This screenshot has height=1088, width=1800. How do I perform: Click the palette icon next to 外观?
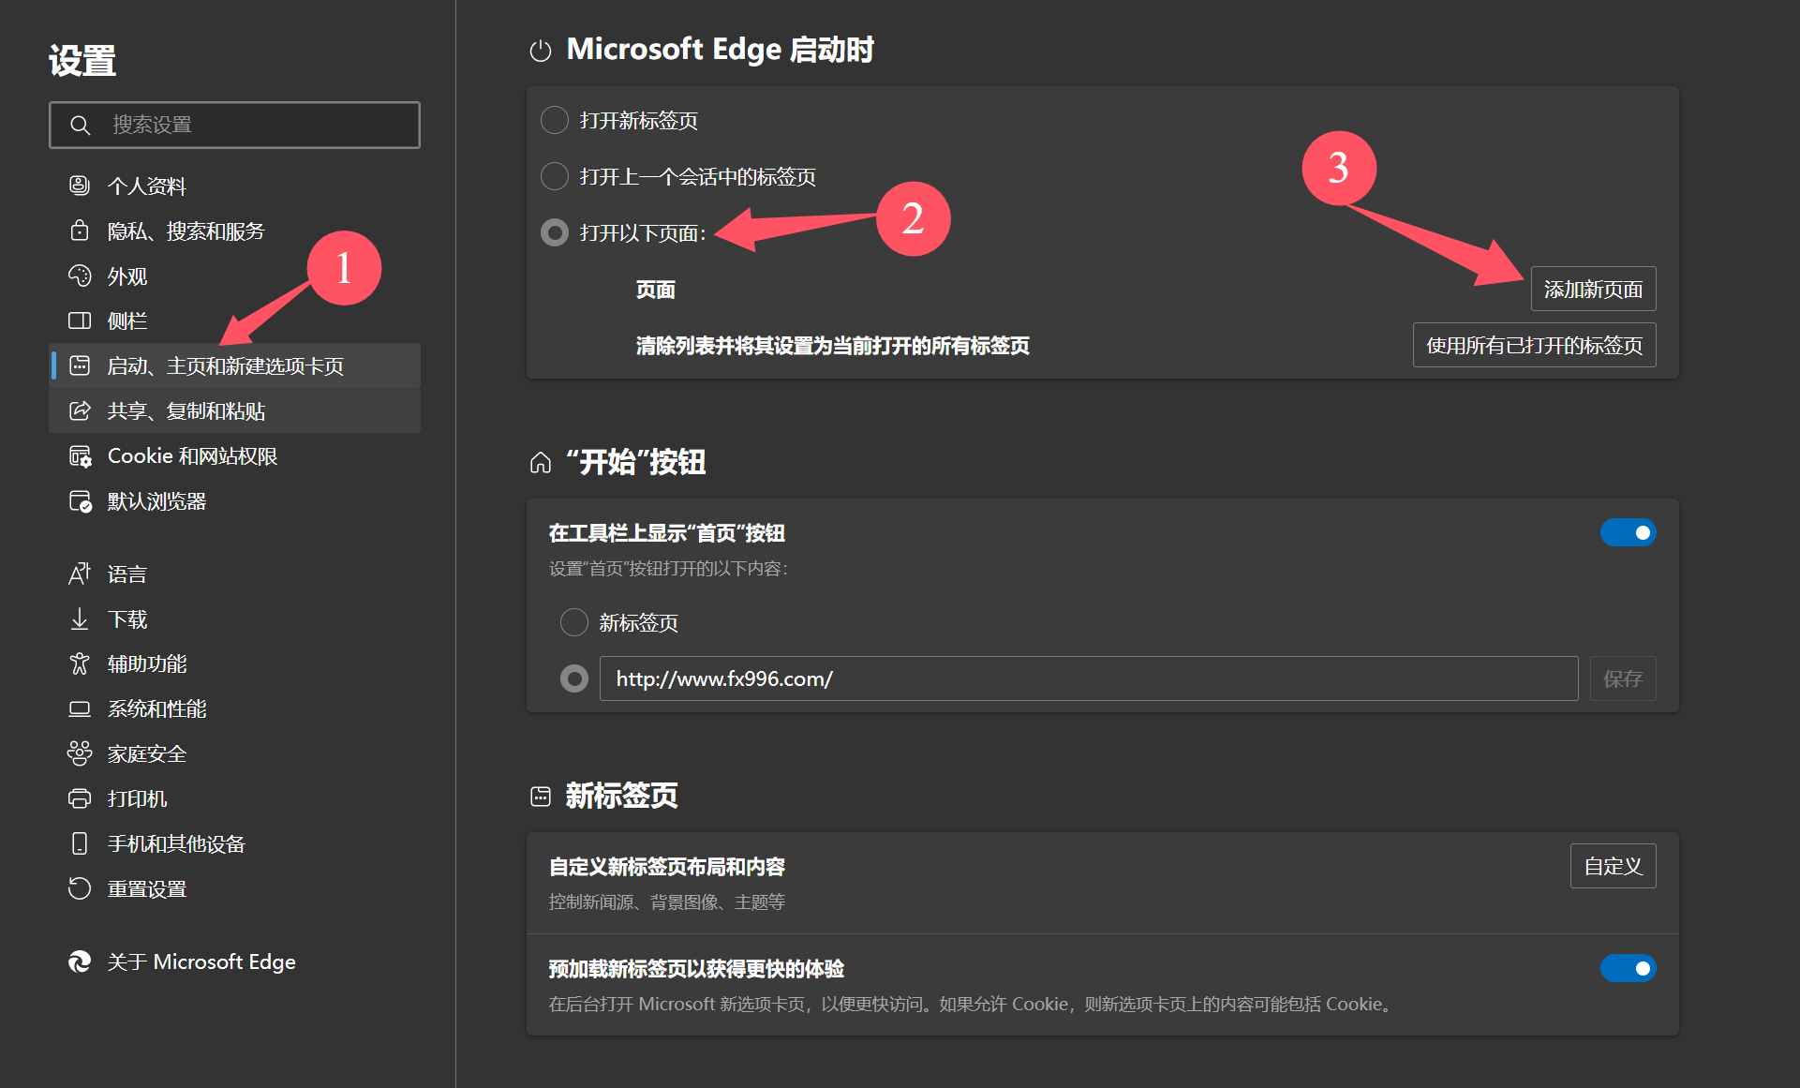(x=80, y=276)
